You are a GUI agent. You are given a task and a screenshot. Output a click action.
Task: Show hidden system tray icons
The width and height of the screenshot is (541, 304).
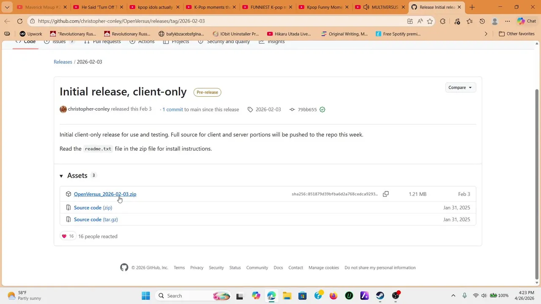click(x=453, y=296)
